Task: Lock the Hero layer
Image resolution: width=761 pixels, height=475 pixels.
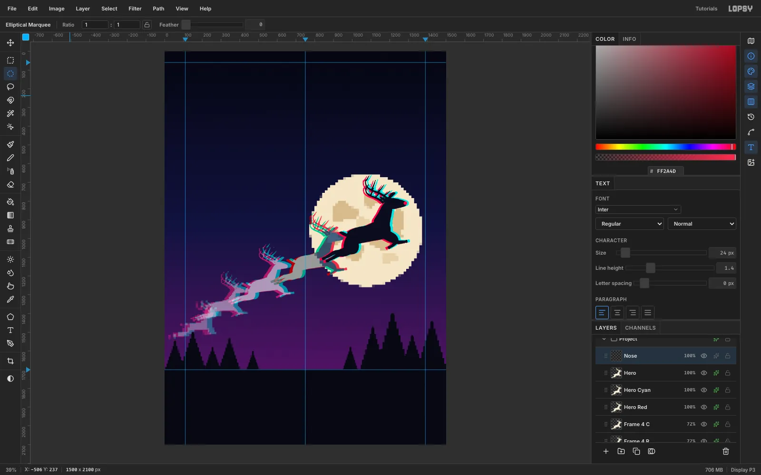Action: tap(728, 373)
